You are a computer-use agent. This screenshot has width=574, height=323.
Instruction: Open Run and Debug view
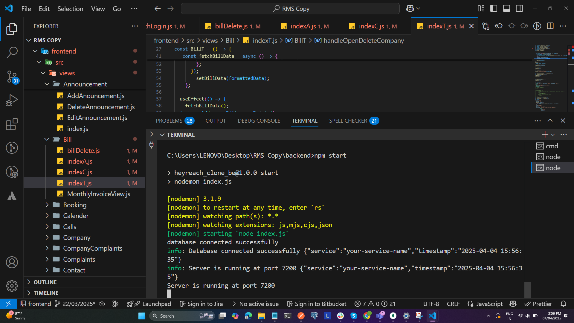(12, 100)
